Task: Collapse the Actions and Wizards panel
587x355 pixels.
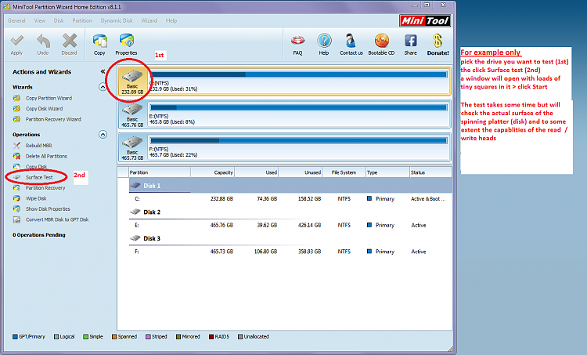Action: click(103, 71)
